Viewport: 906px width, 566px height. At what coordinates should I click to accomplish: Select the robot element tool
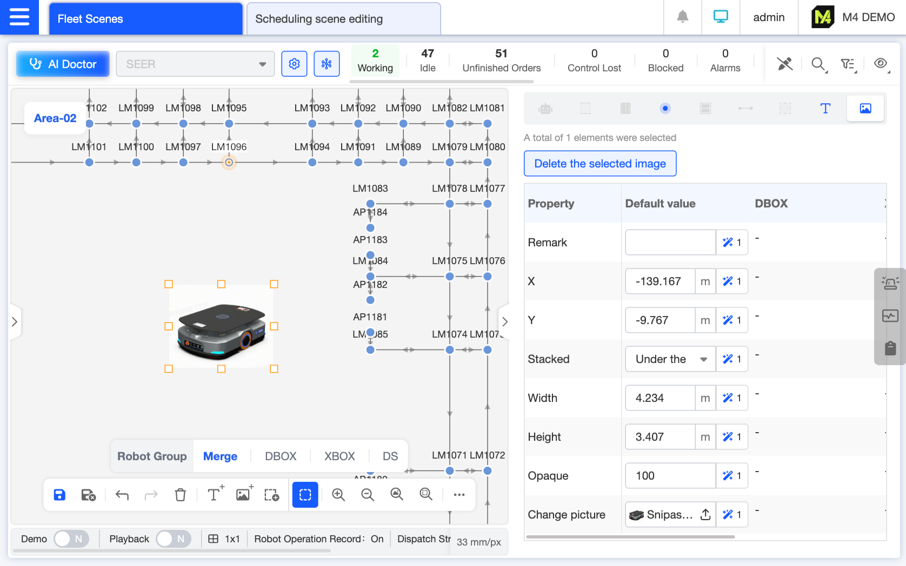tap(545, 108)
